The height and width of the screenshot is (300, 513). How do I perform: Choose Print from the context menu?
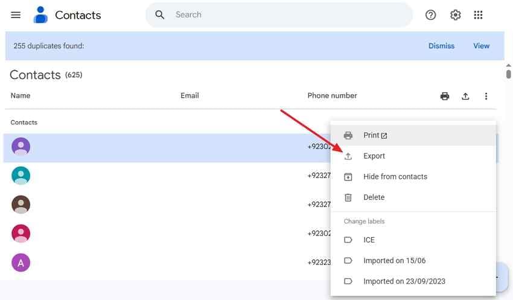coord(413,135)
